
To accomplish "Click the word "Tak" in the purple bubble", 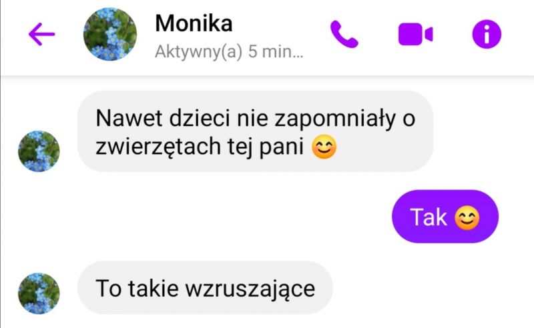I will click(x=429, y=217).
